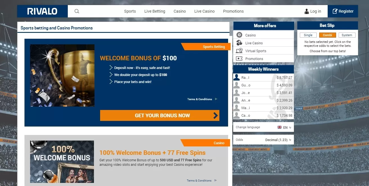The height and width of the screenshot is (186, 369).
Task: Go to Sports in top navigation
Action: point(130,11)
